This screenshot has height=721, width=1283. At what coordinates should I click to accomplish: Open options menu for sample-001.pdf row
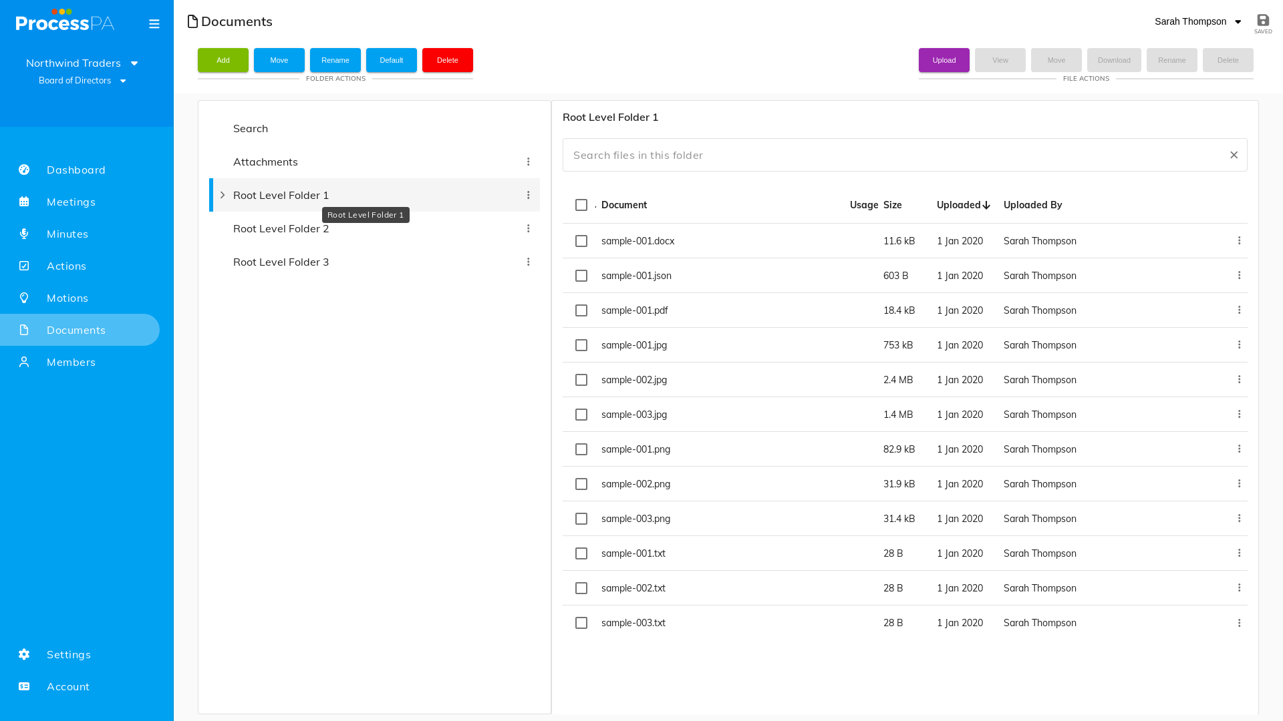point(1239,310)
